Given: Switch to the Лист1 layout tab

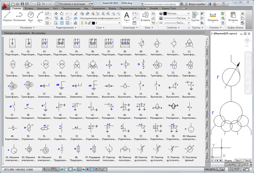Looking at the screenshot, I should [x=238, y=161].
